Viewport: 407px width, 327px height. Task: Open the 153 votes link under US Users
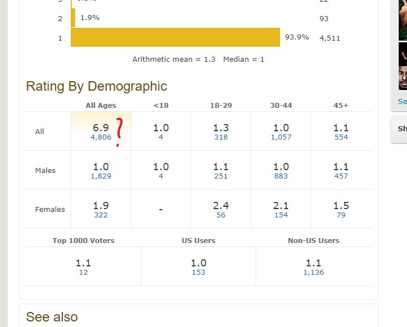point(199,272)
